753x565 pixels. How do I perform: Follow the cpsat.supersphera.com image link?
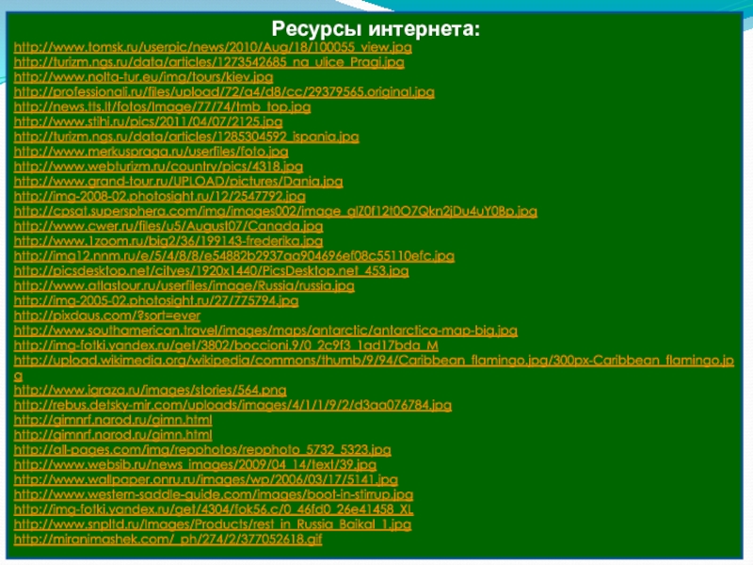275,211
